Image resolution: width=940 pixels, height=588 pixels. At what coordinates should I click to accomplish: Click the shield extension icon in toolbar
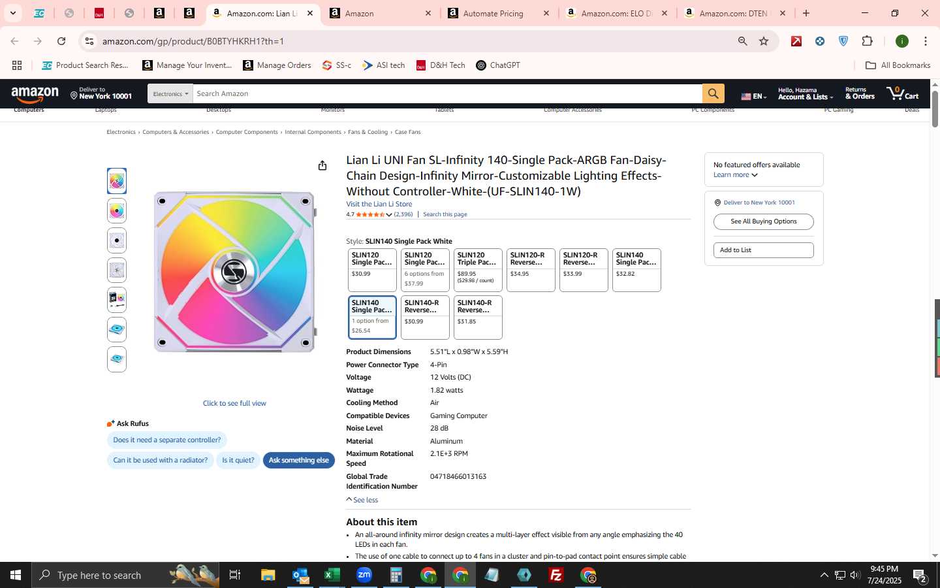pos(843,41)
